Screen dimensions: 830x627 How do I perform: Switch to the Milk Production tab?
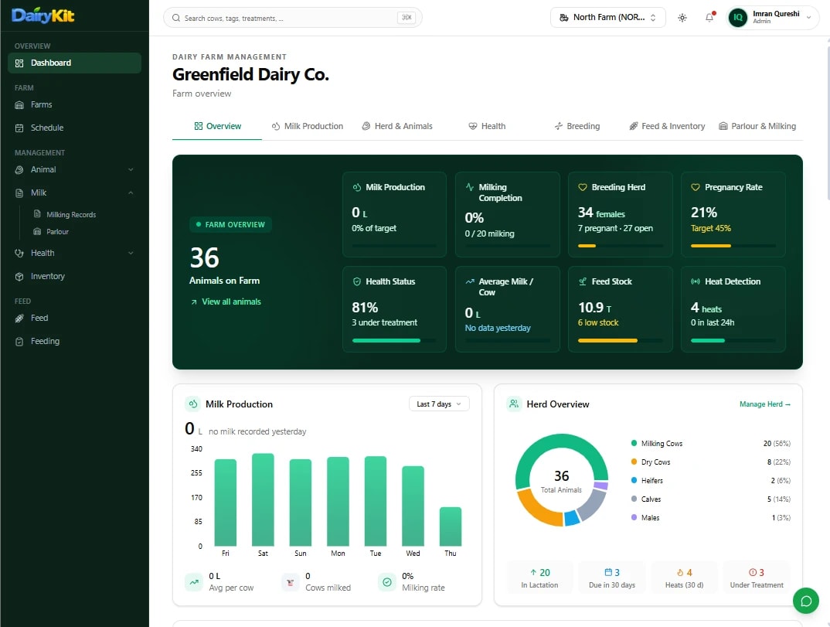pyautogui.click(x=307, y=126)
